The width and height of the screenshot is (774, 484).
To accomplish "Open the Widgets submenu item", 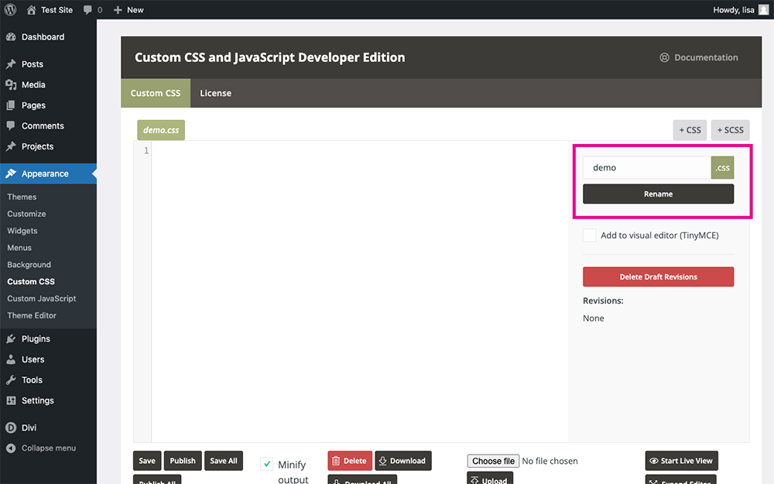I will point(22,231).
